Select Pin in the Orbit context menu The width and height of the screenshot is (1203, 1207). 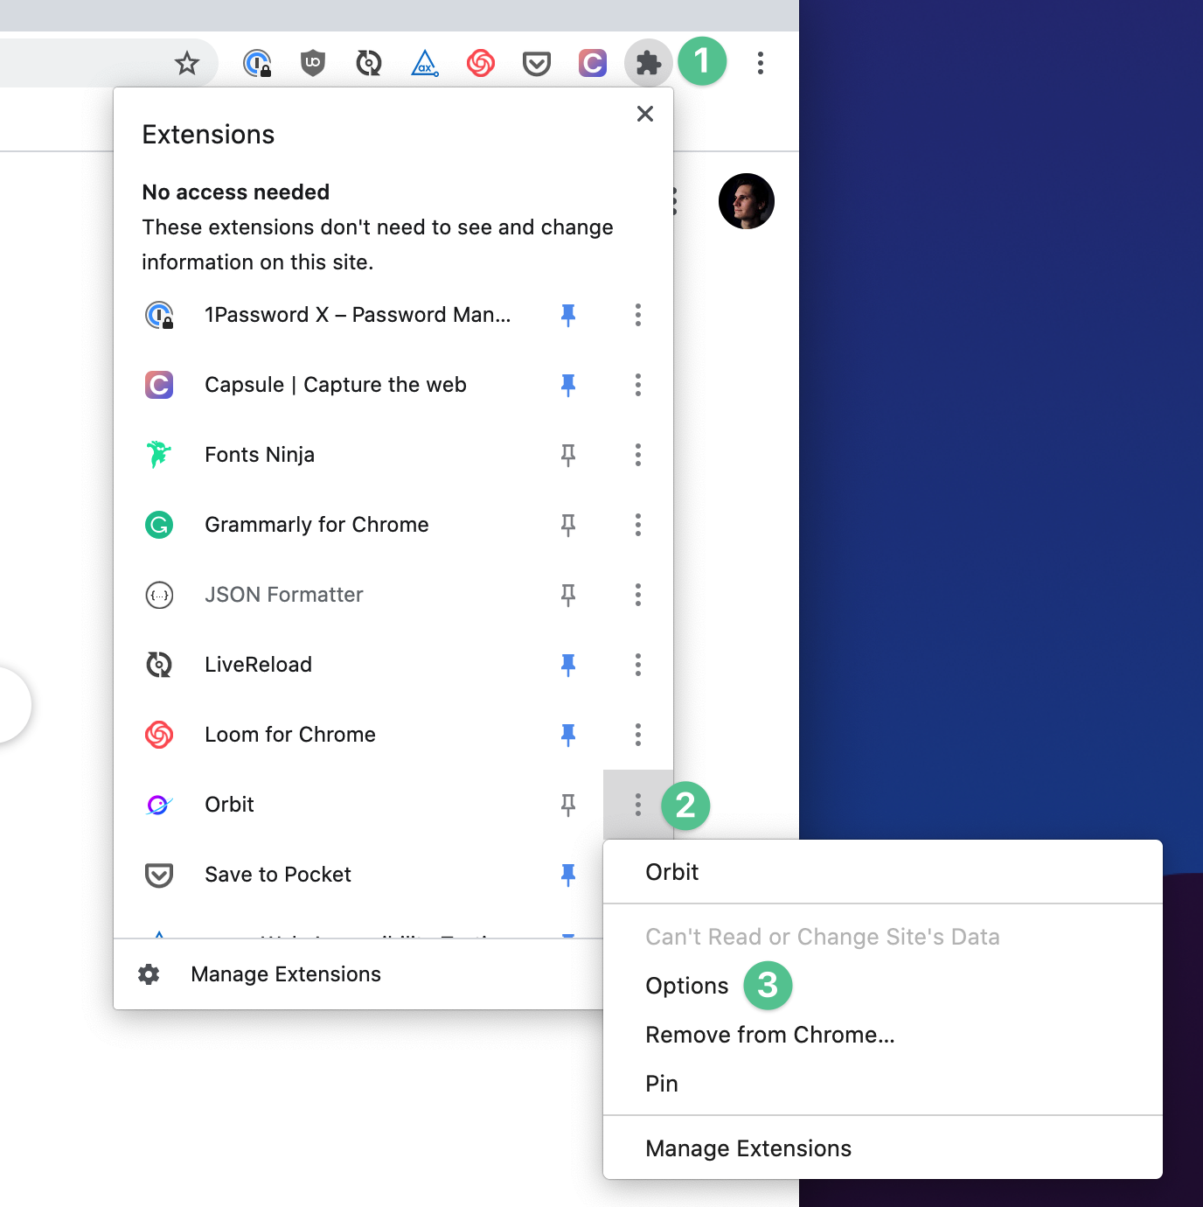tap(662, 1084)
